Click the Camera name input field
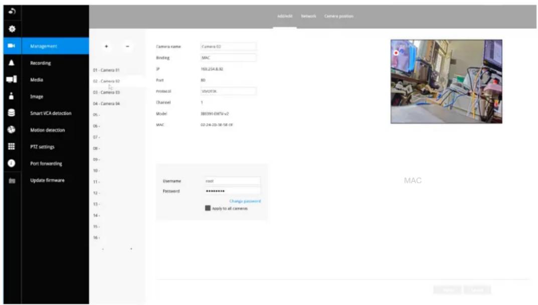 (x=228, y=47)
